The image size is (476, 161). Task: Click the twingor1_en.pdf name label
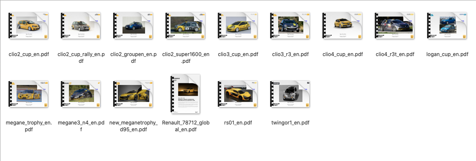click(290, 123)
